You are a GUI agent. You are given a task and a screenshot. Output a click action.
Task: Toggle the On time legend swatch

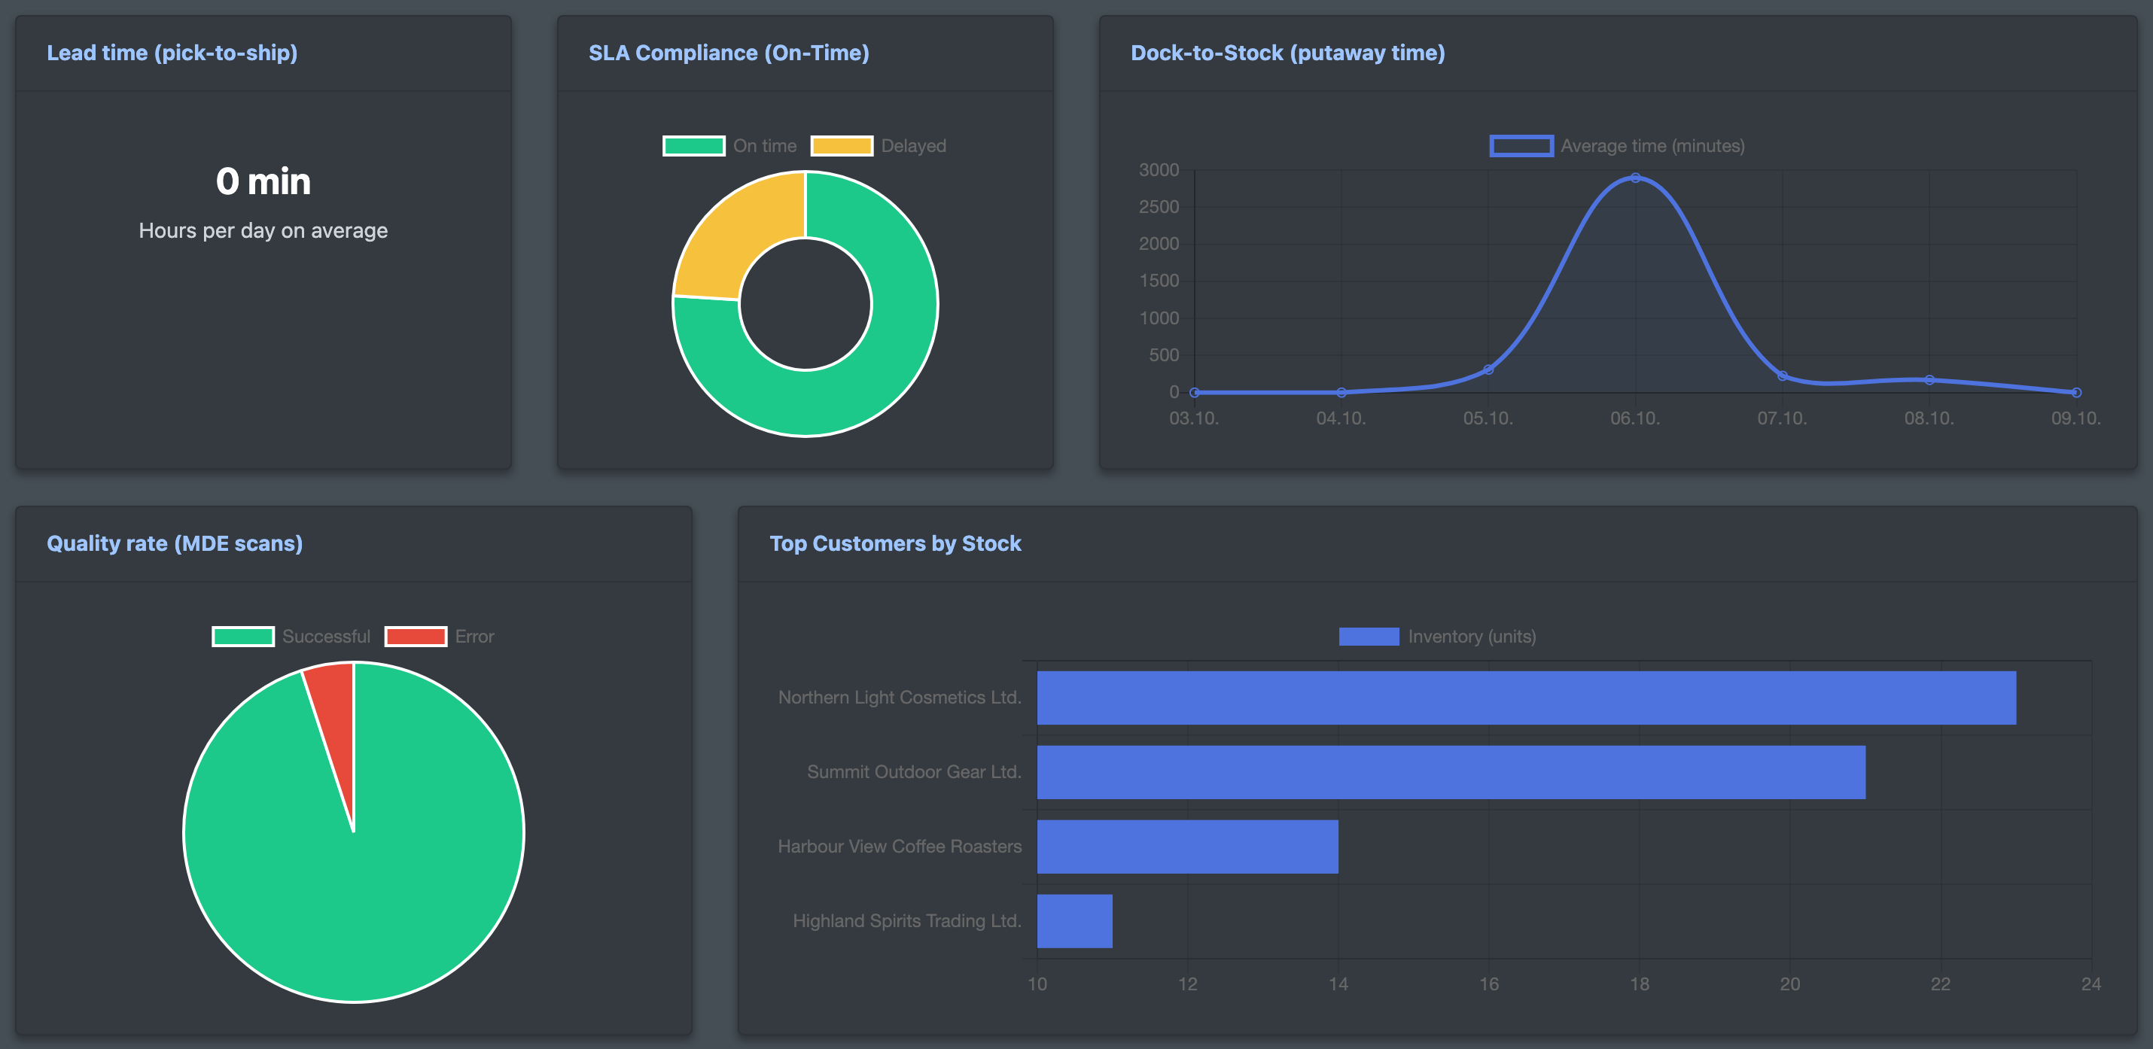tap(694, 145)
